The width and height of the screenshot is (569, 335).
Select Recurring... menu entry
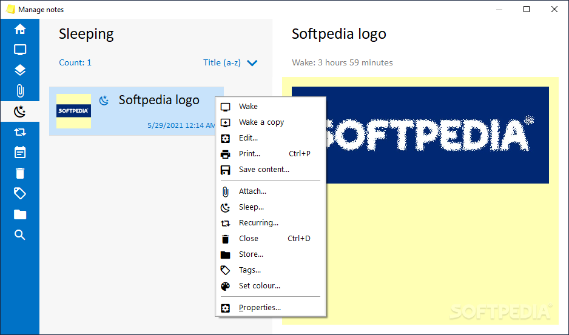point(271,223)
